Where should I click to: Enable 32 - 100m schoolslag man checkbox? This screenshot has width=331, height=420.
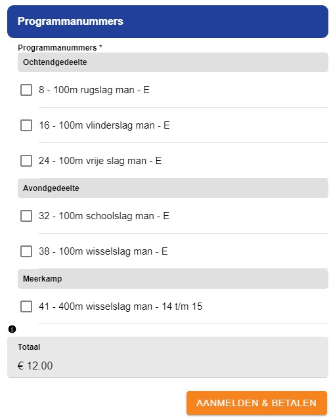pyautogui.click(x=26, y=216)
